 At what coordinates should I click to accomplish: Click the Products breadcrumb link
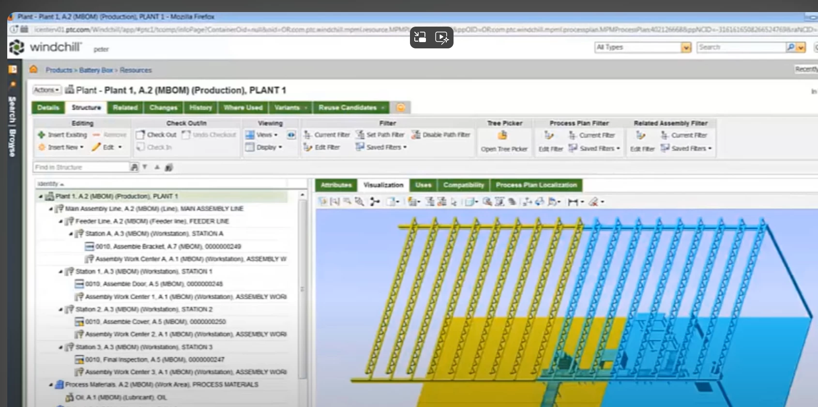coord(59,70)
